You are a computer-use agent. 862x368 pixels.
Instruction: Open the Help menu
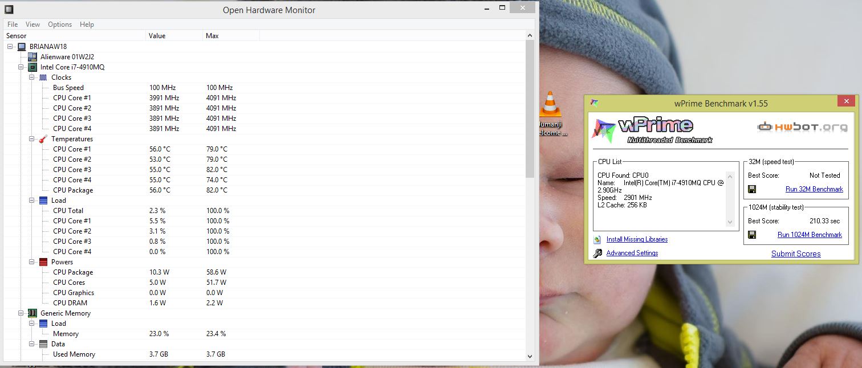(87, 24)
